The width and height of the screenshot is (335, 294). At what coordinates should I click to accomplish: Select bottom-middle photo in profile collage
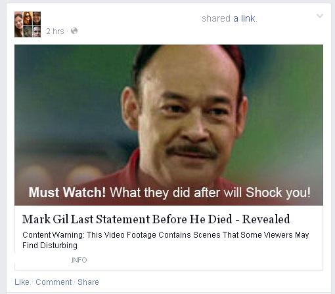[28, 31]
